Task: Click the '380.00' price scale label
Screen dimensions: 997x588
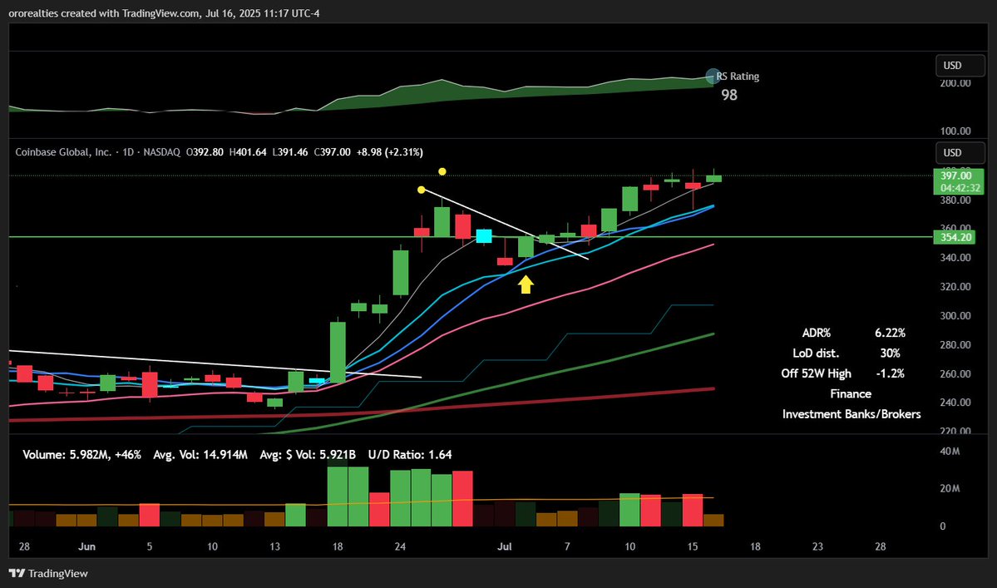Action: tap(955, 200)
